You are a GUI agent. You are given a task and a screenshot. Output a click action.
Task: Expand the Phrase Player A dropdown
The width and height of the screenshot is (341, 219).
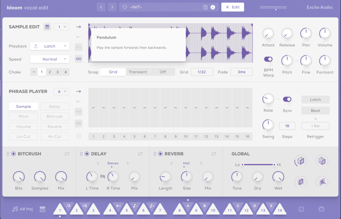click(x=61, y=91)
